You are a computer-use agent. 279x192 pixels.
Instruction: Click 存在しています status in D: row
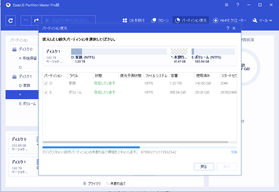pyautogui.click(x=105, y=83)
